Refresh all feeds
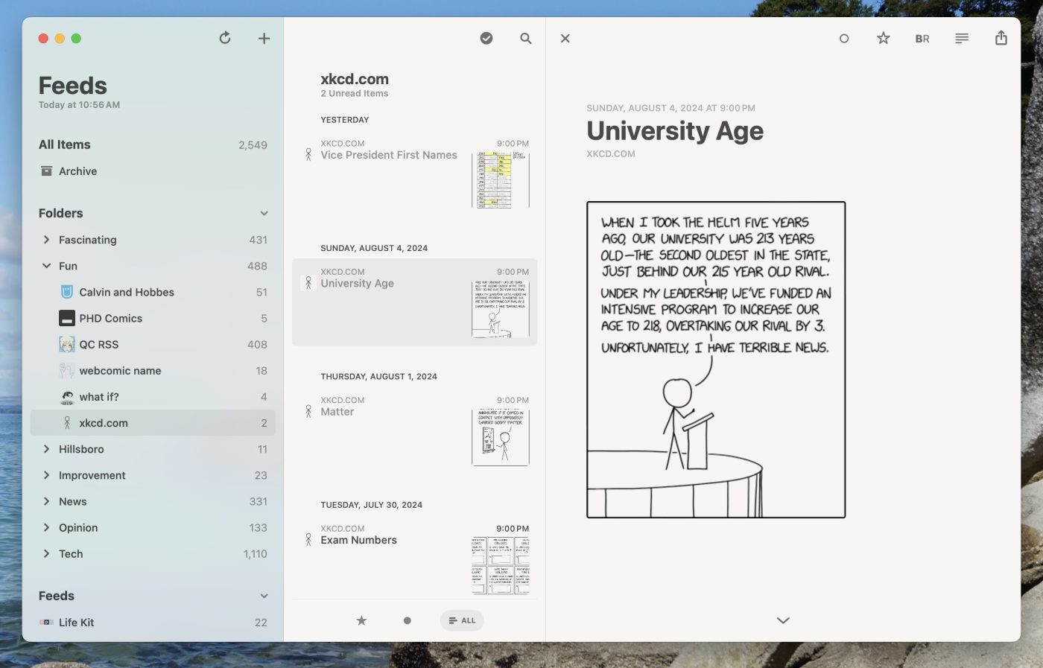The width and height of the screenshot is (1043, 668). (x=225, y=38)
